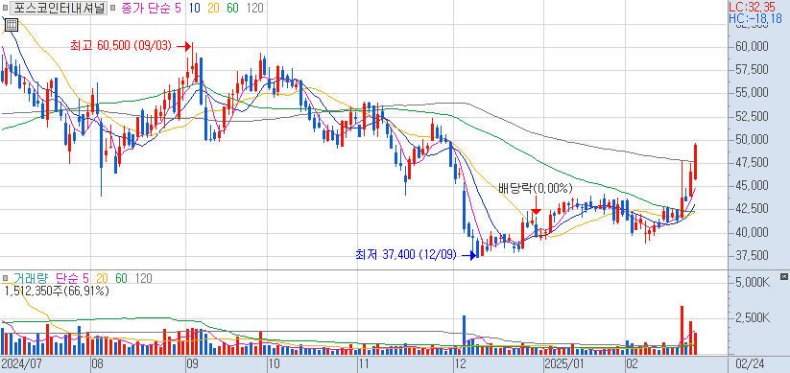The width and height of the screenshot is (790, 373).
Task: Select the 20-day price moving average label
Action: pos(214,8)
